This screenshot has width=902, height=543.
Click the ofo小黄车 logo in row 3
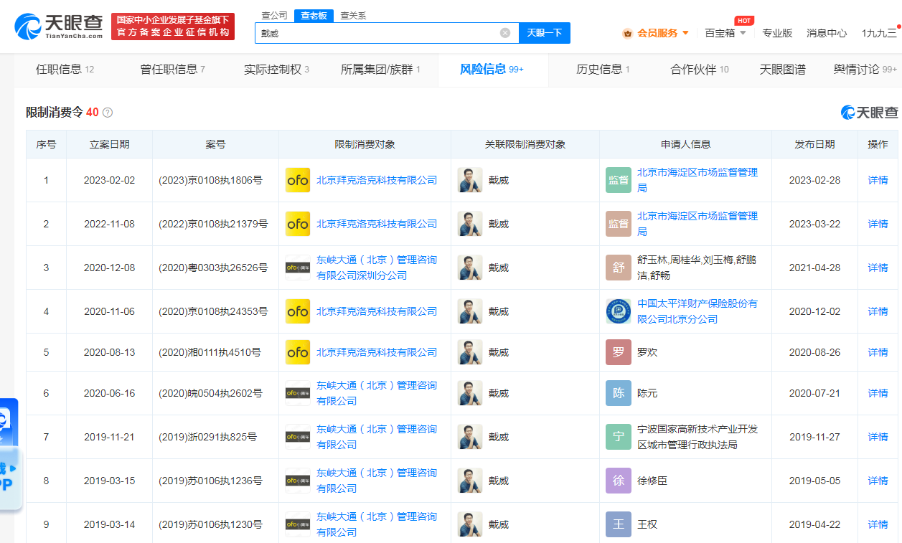pos(298,268)
